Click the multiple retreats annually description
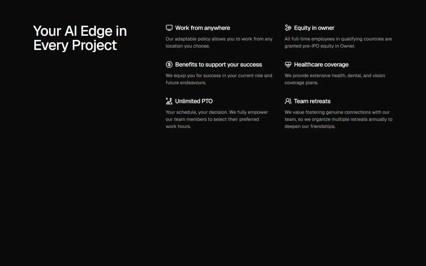Viewport: 426px width, 266px height. coord(338,119)
